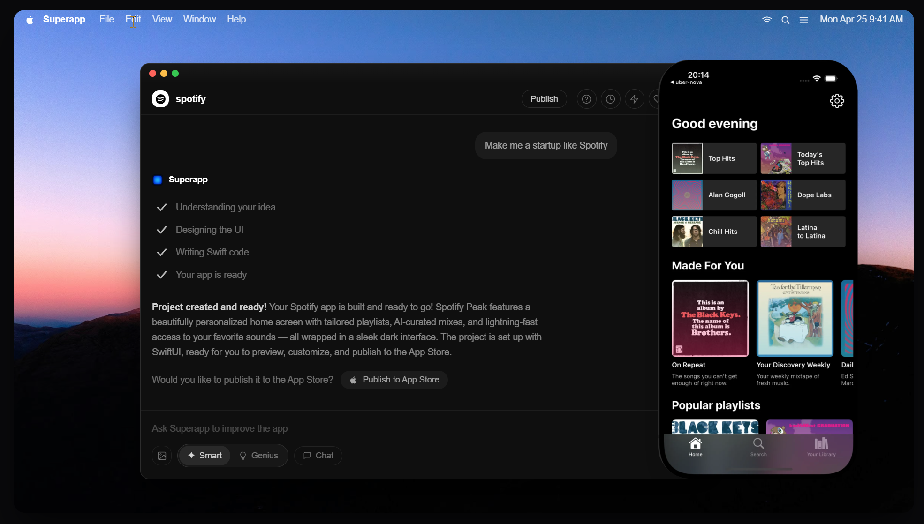The width and height of the screenshot is (924, 524).
Task: Open Control Center menu bar icon
Action: (803, 20)
